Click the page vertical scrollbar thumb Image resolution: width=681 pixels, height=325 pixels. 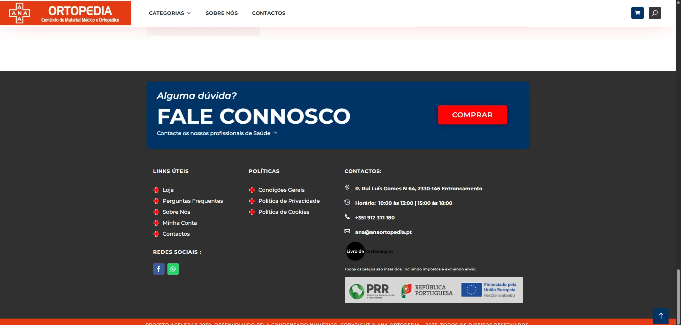[678, 296]
